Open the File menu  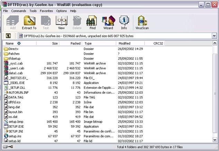point(6,11)
